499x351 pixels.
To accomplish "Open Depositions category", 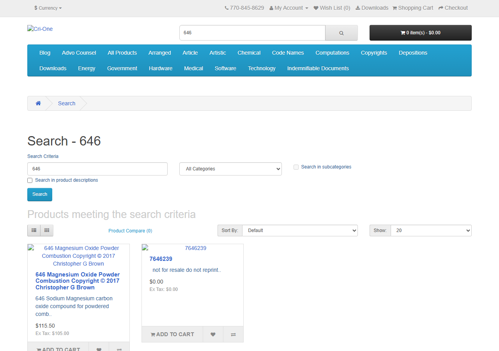I will coord(413,53).
